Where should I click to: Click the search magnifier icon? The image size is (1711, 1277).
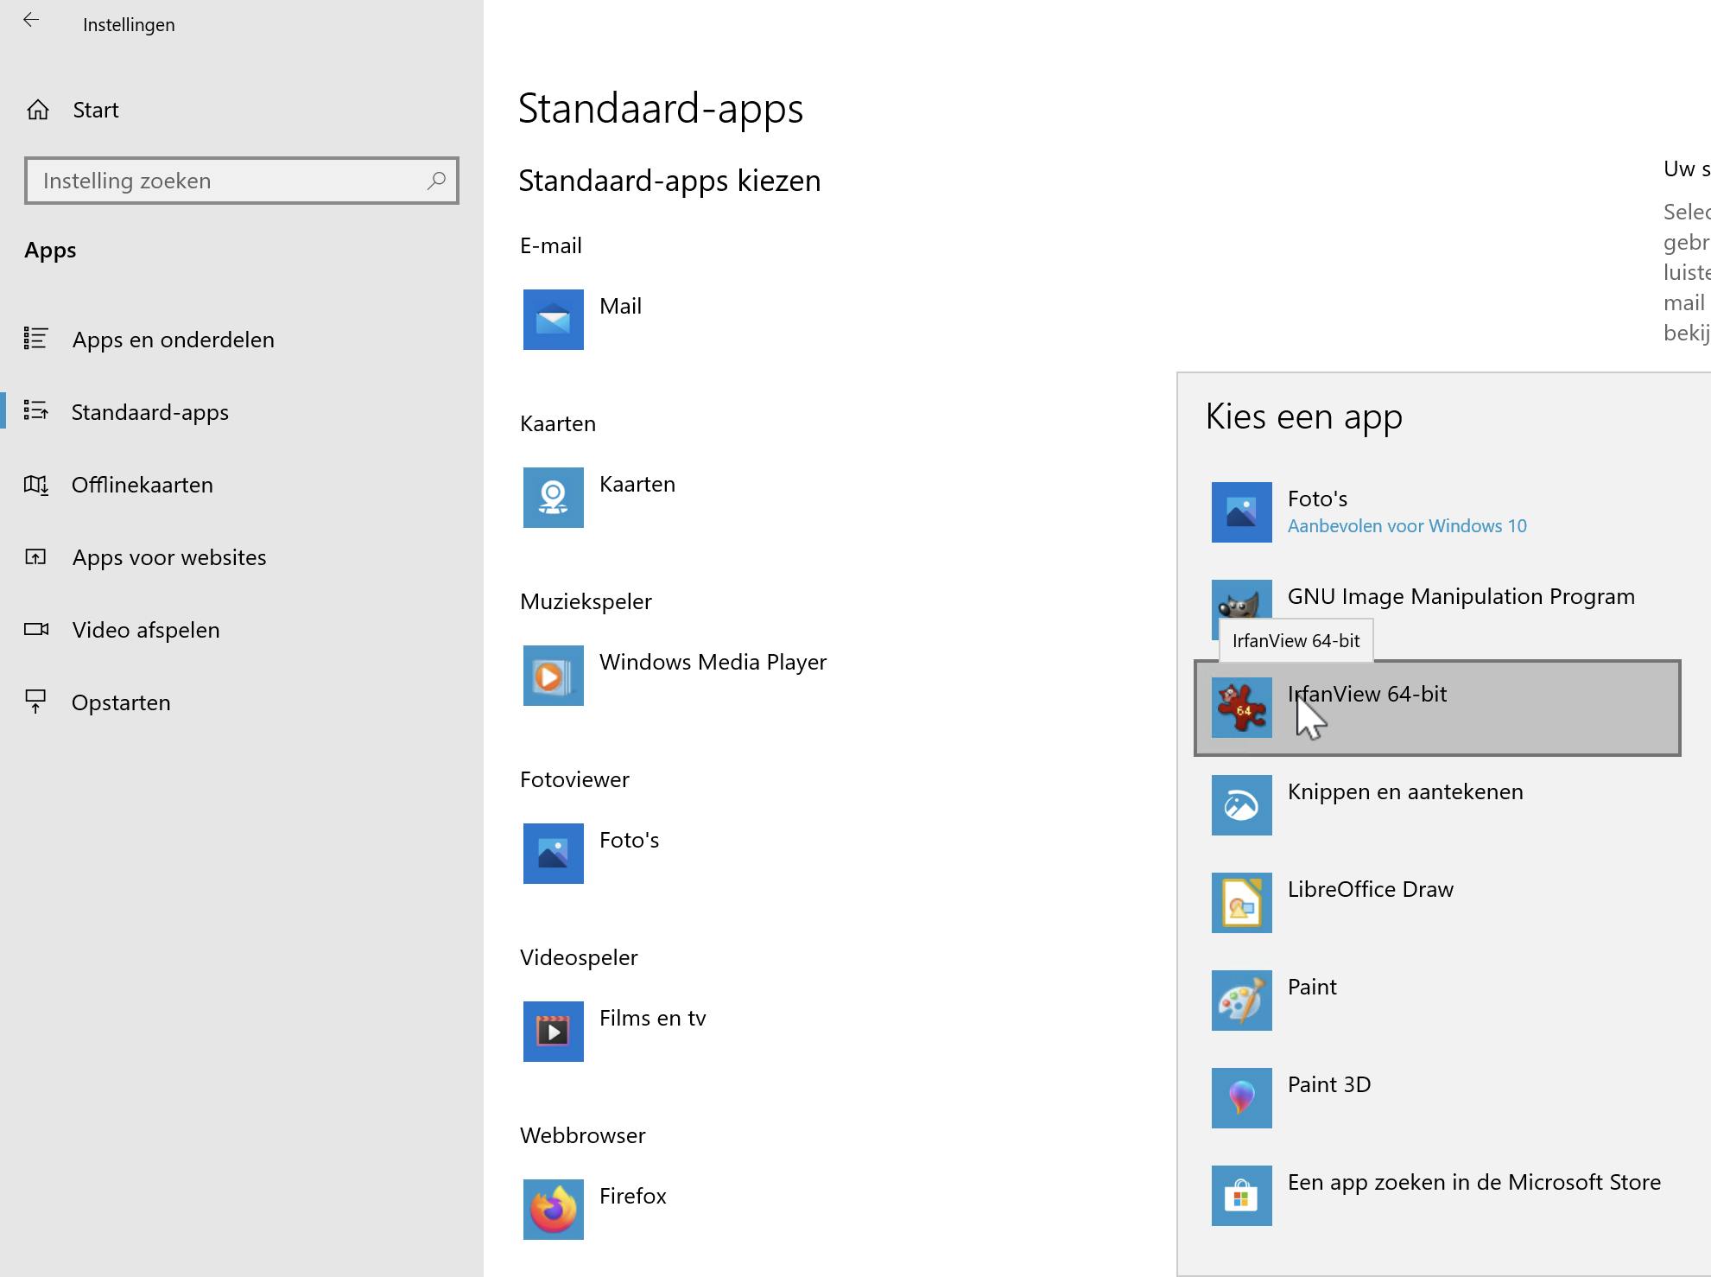(x=436, y=181)
